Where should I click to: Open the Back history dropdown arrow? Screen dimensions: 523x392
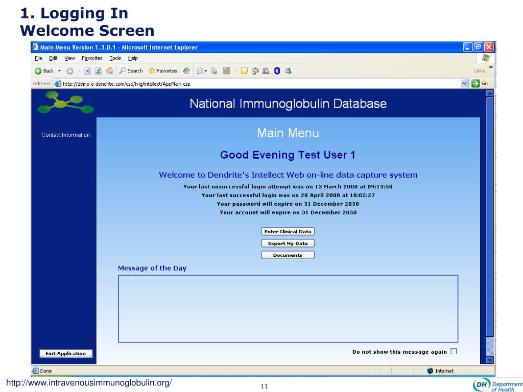(59, 70)
